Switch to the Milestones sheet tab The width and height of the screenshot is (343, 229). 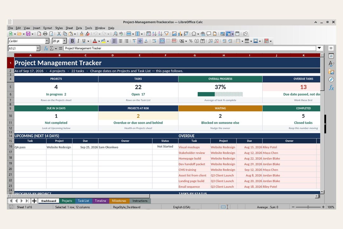[119, 201]
